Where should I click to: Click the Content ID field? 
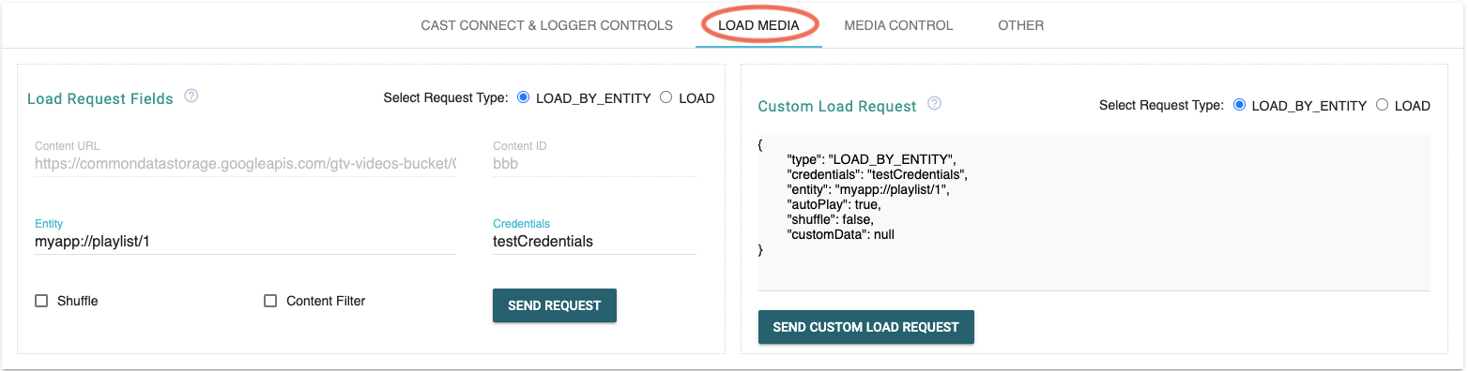594,164
